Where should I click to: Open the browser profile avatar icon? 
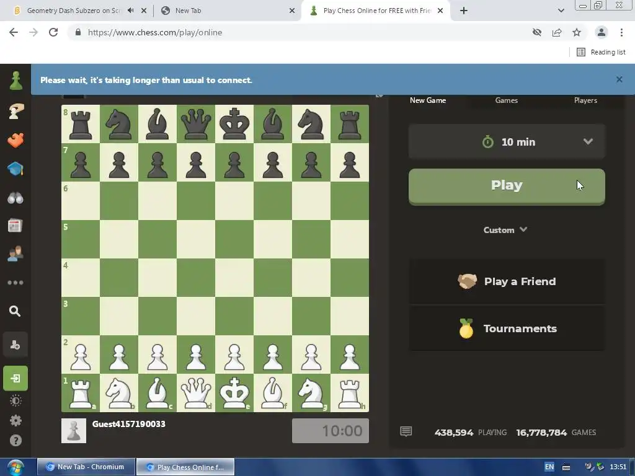point(602,32)
